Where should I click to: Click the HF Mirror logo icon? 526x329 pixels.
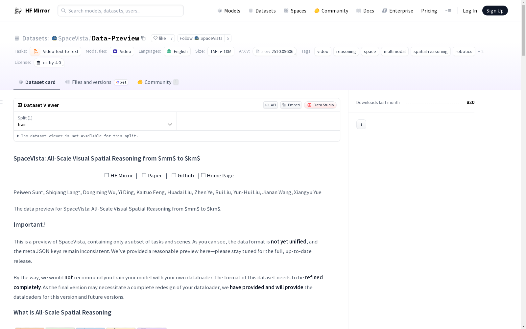[18, 11]
